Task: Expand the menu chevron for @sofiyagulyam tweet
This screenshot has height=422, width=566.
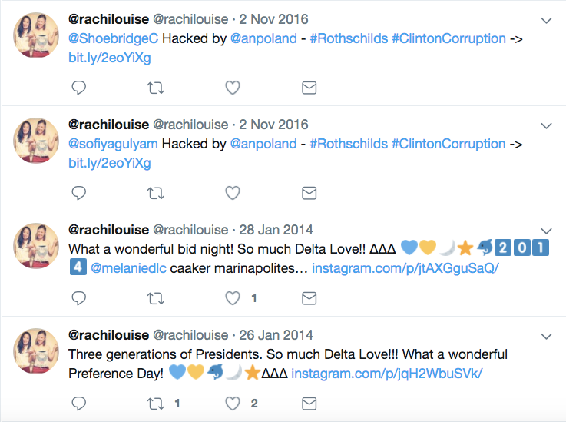Action: tap(546, 126)
